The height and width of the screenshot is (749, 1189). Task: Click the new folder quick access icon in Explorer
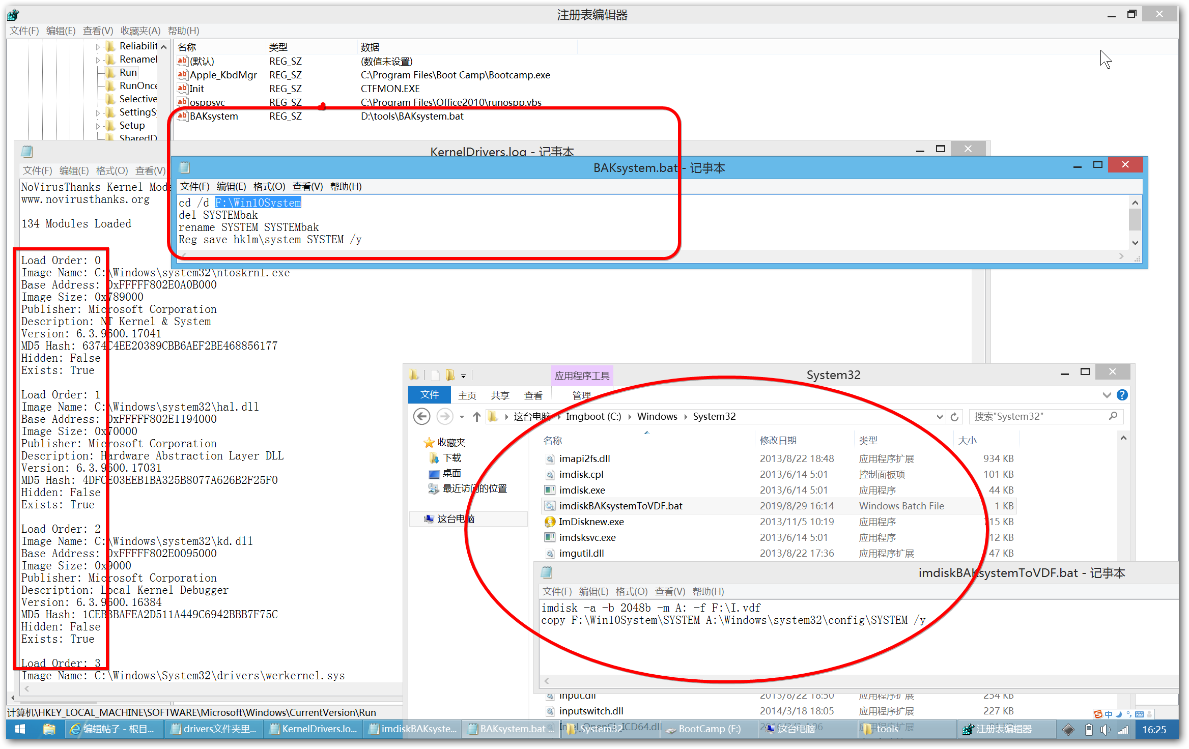[450, 376]
